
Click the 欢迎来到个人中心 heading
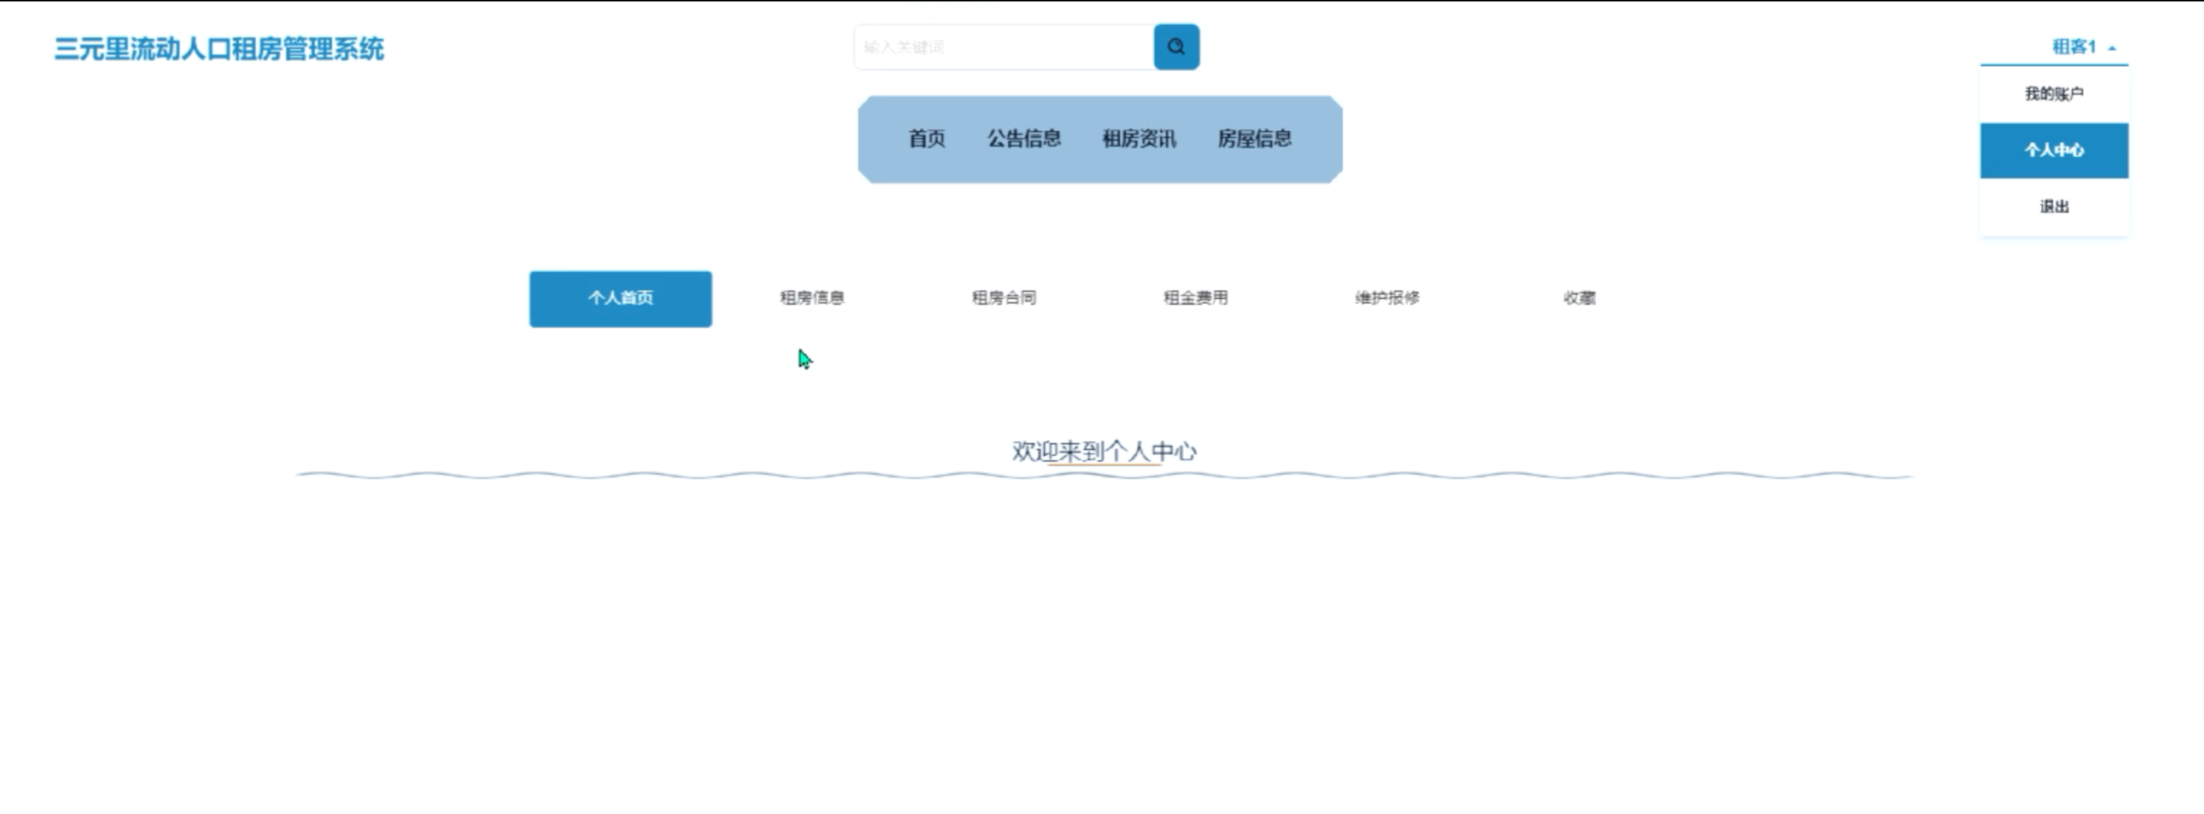click(1103, 450)
